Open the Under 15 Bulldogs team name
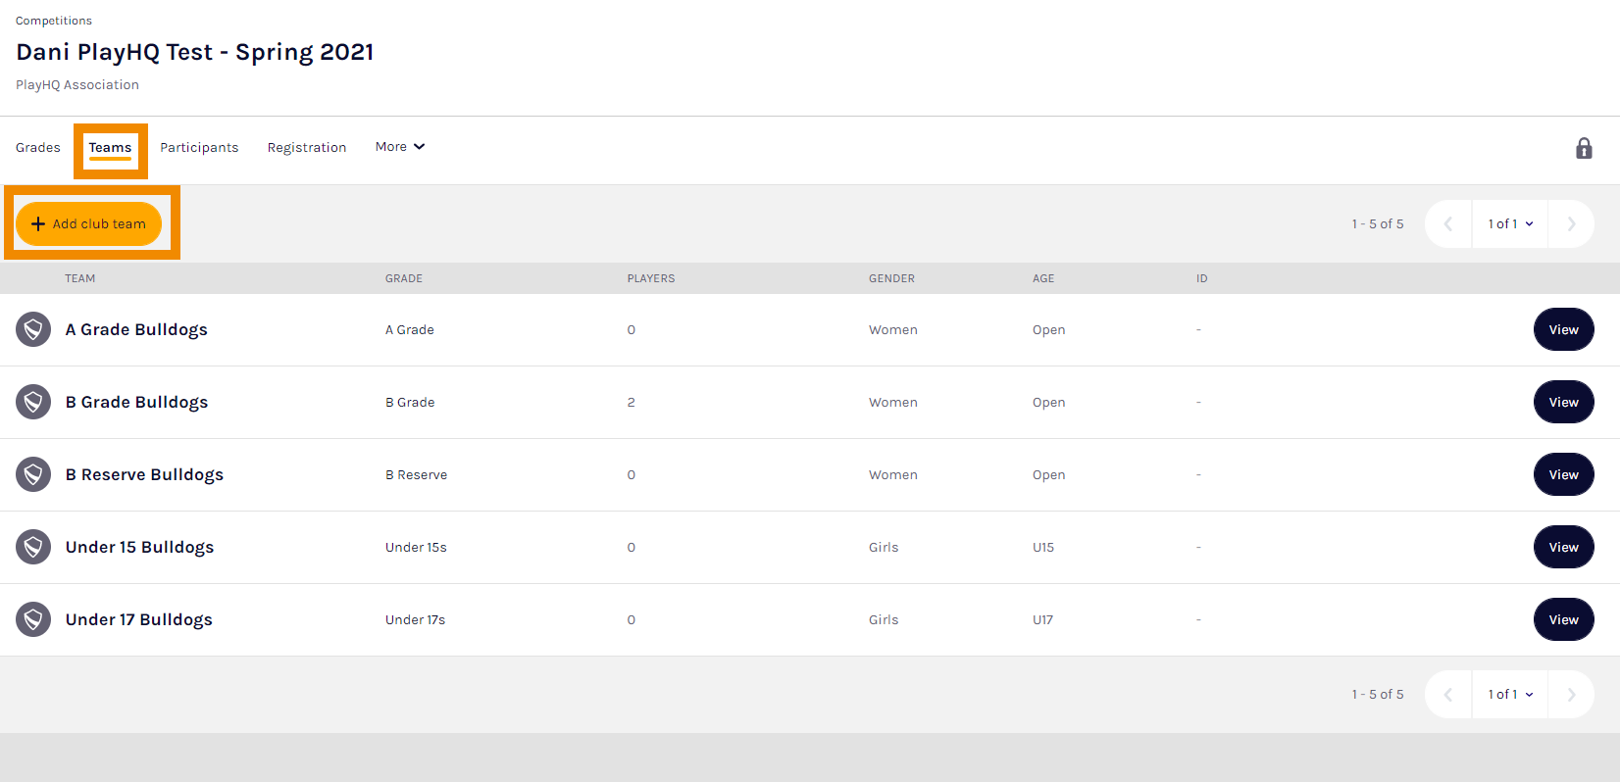The image size is (1620, 782). click(x=139, y=547)
